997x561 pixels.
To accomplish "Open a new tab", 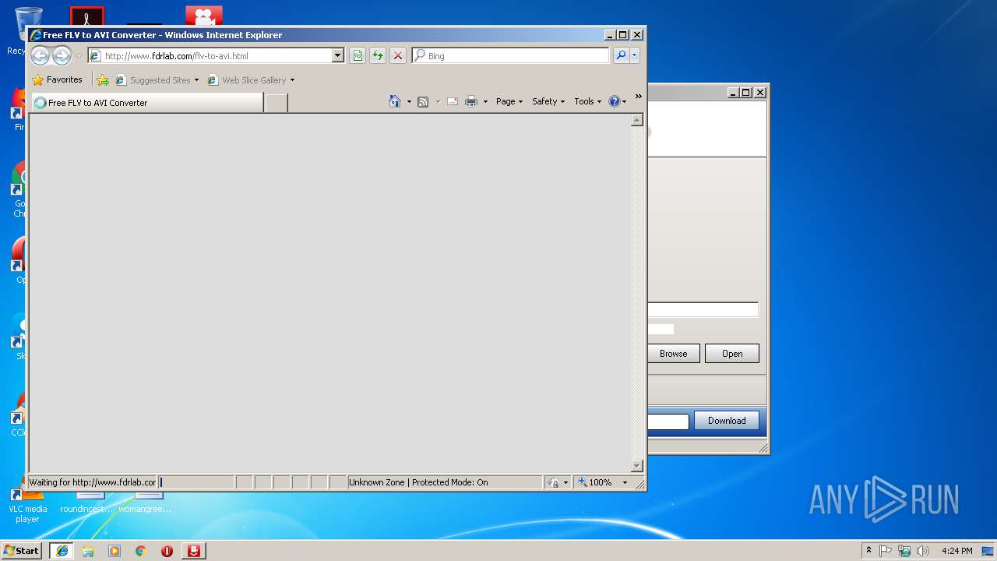I will pos(276,103).
